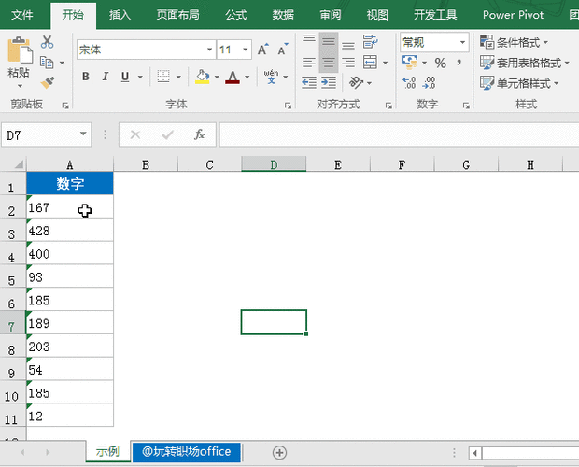Click the Wrap Text icon
The width and height of the screenshot is (579, 467).
(x=370, y=41)
